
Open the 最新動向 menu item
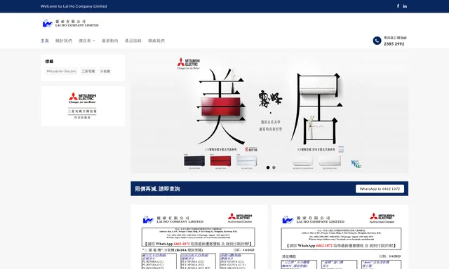110,41
